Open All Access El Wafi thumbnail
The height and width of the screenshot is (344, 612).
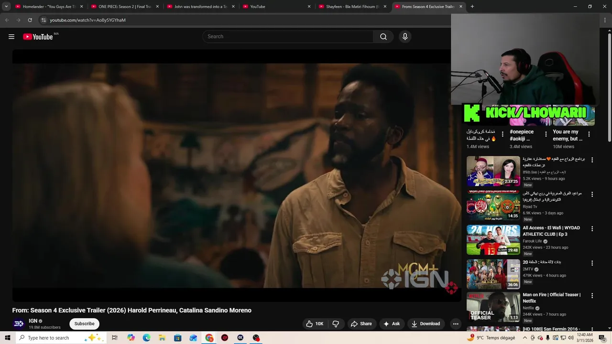(493, 240)
